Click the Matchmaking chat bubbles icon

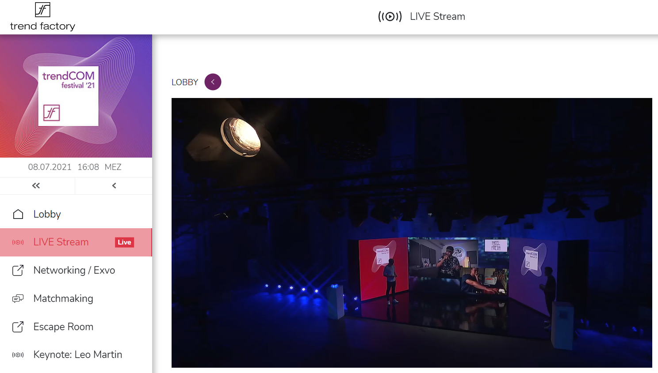click(x=18, y=299)
